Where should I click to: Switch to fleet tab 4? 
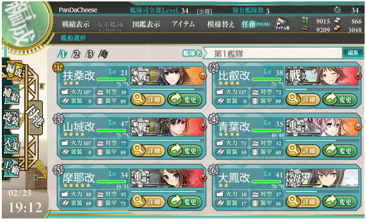[103, 54]
